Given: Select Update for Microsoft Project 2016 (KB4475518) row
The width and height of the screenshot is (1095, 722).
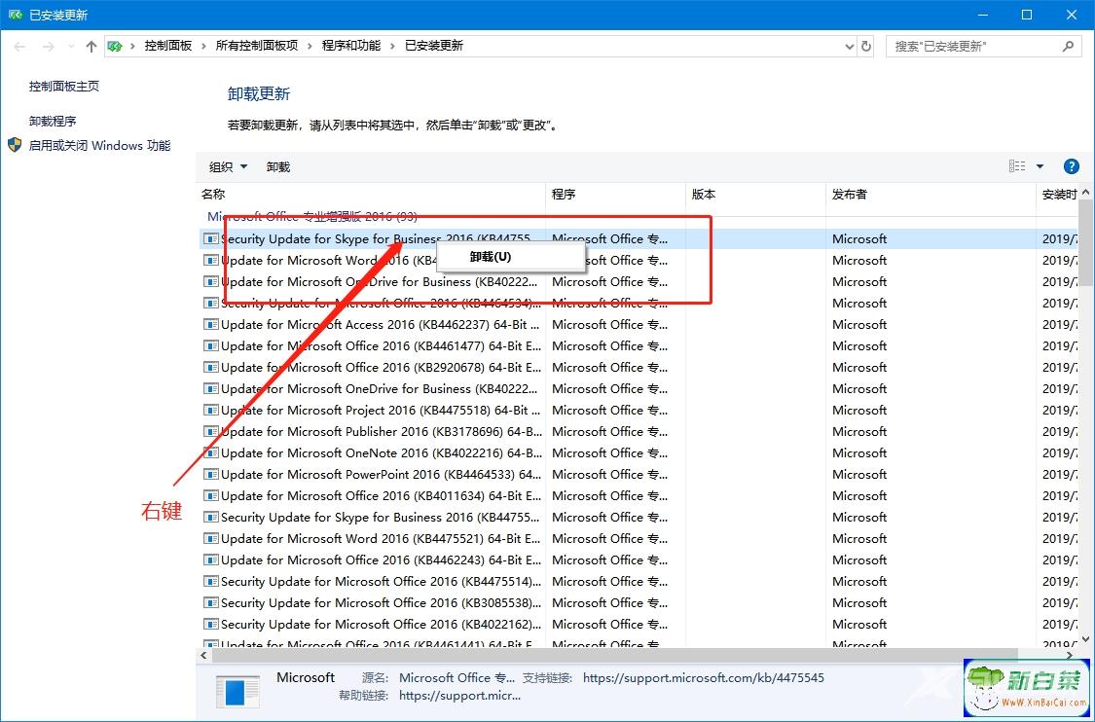Looking at the screenshot, I should pos(638,410).
